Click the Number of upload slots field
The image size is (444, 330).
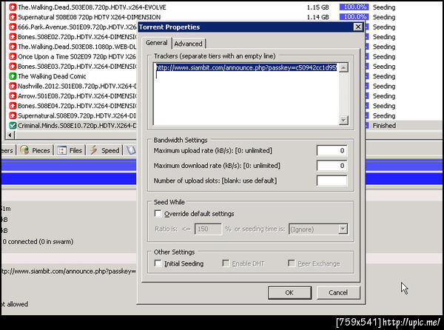click(332, 181)
